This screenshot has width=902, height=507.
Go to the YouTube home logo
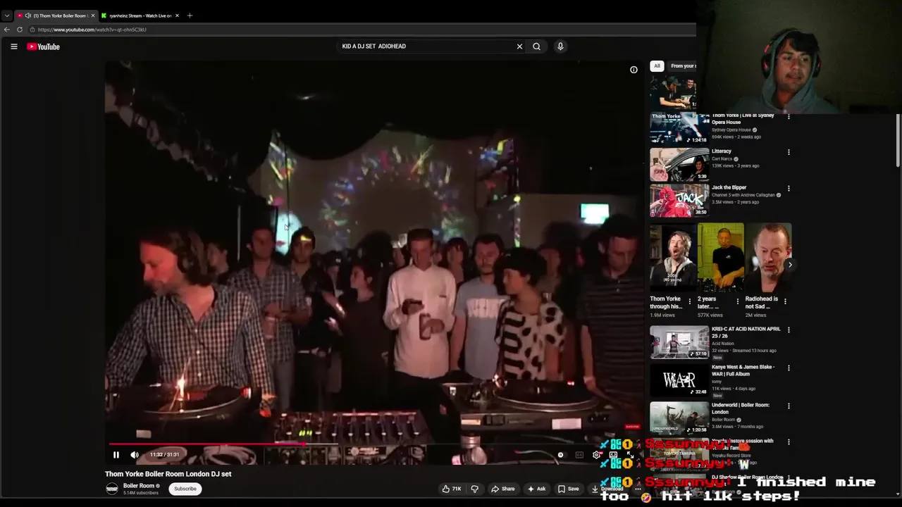coord(43,46)
